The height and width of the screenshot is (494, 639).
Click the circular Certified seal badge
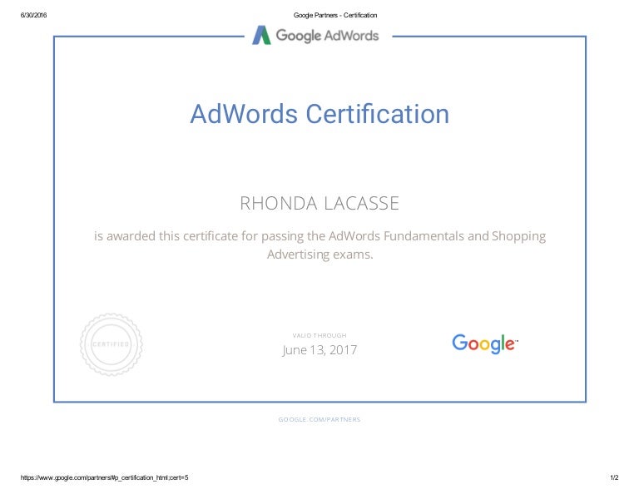[111, 344]
